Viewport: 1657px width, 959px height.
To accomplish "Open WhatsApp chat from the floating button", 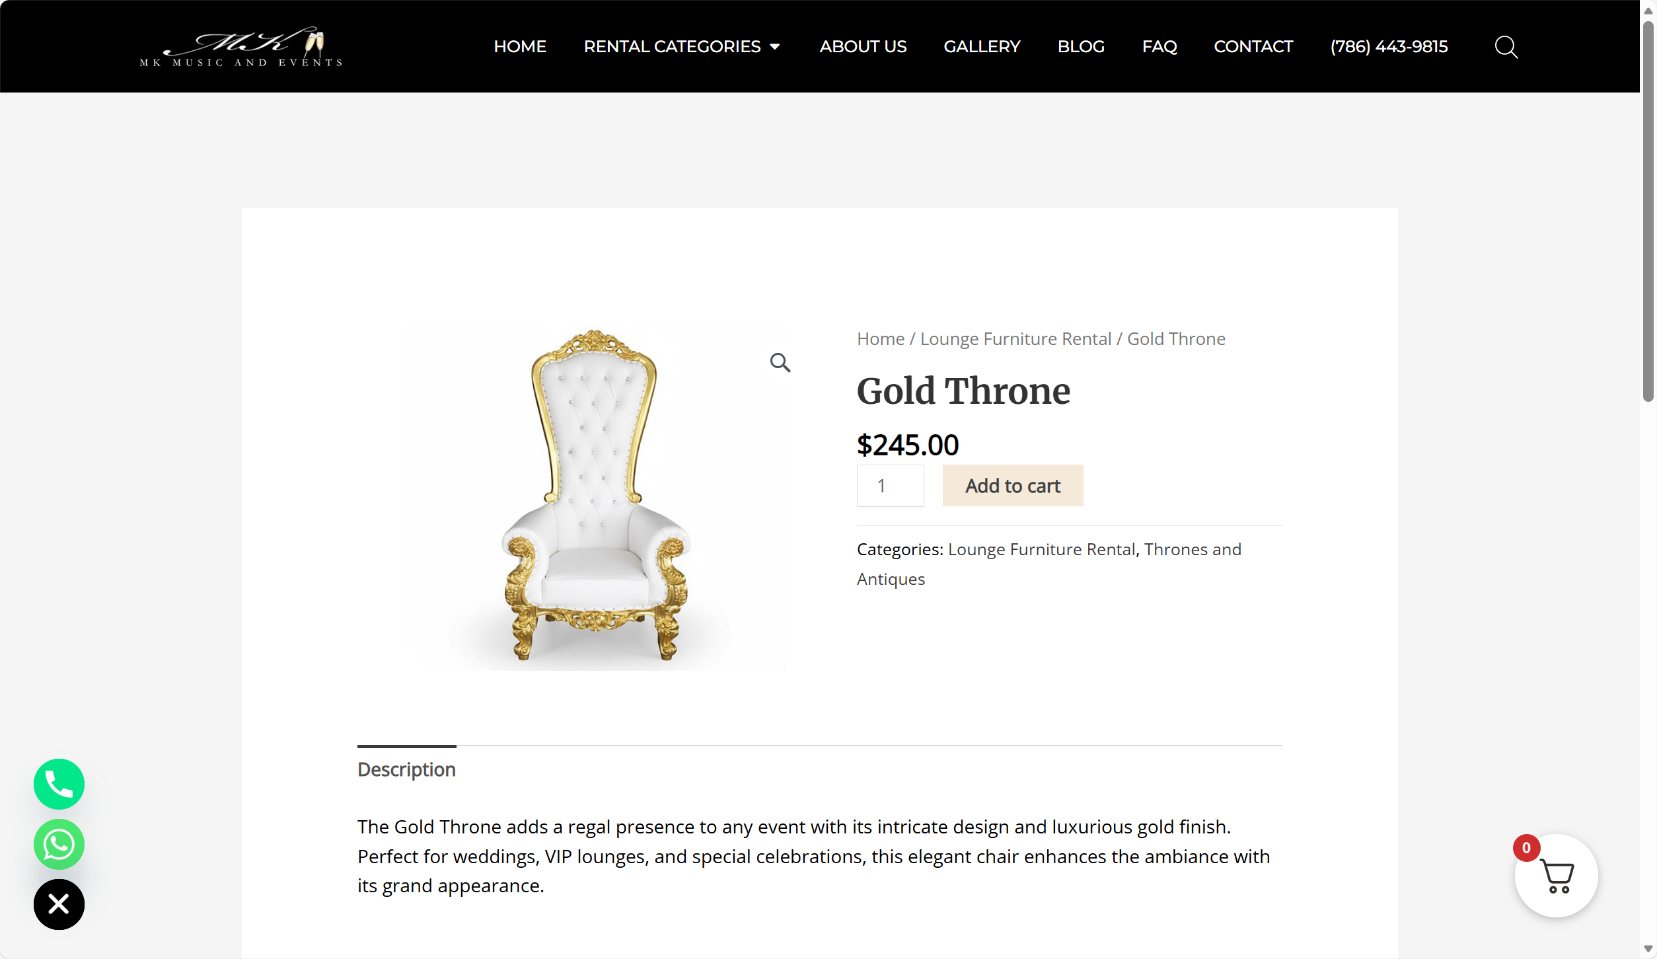I will pyautogui.click(x=59, y=844).
